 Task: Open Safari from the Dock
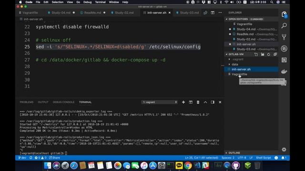pyautogui.click(x=74, y=166)
